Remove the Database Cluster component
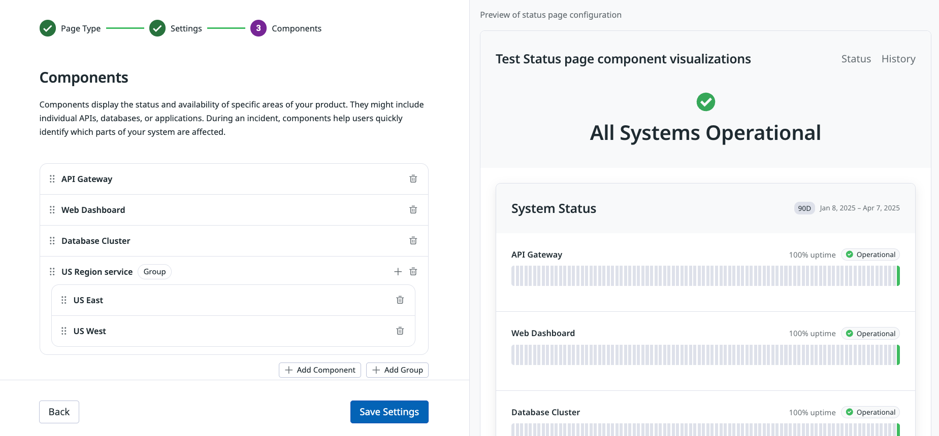The image size is (939, 436). (413, 241)
